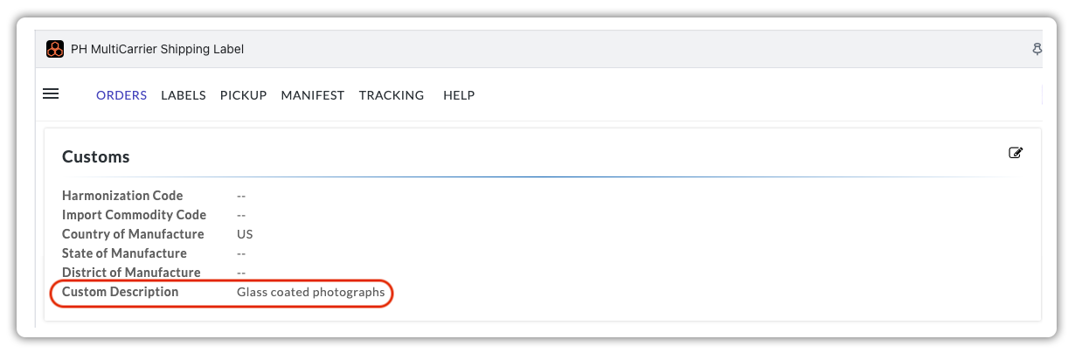Click the District of Manufacture label

[x=131, y=273]
